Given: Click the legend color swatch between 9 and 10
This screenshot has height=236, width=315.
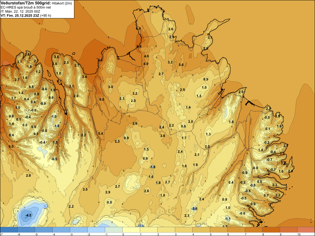Looking at the screenshot, I should coord(289,230).
